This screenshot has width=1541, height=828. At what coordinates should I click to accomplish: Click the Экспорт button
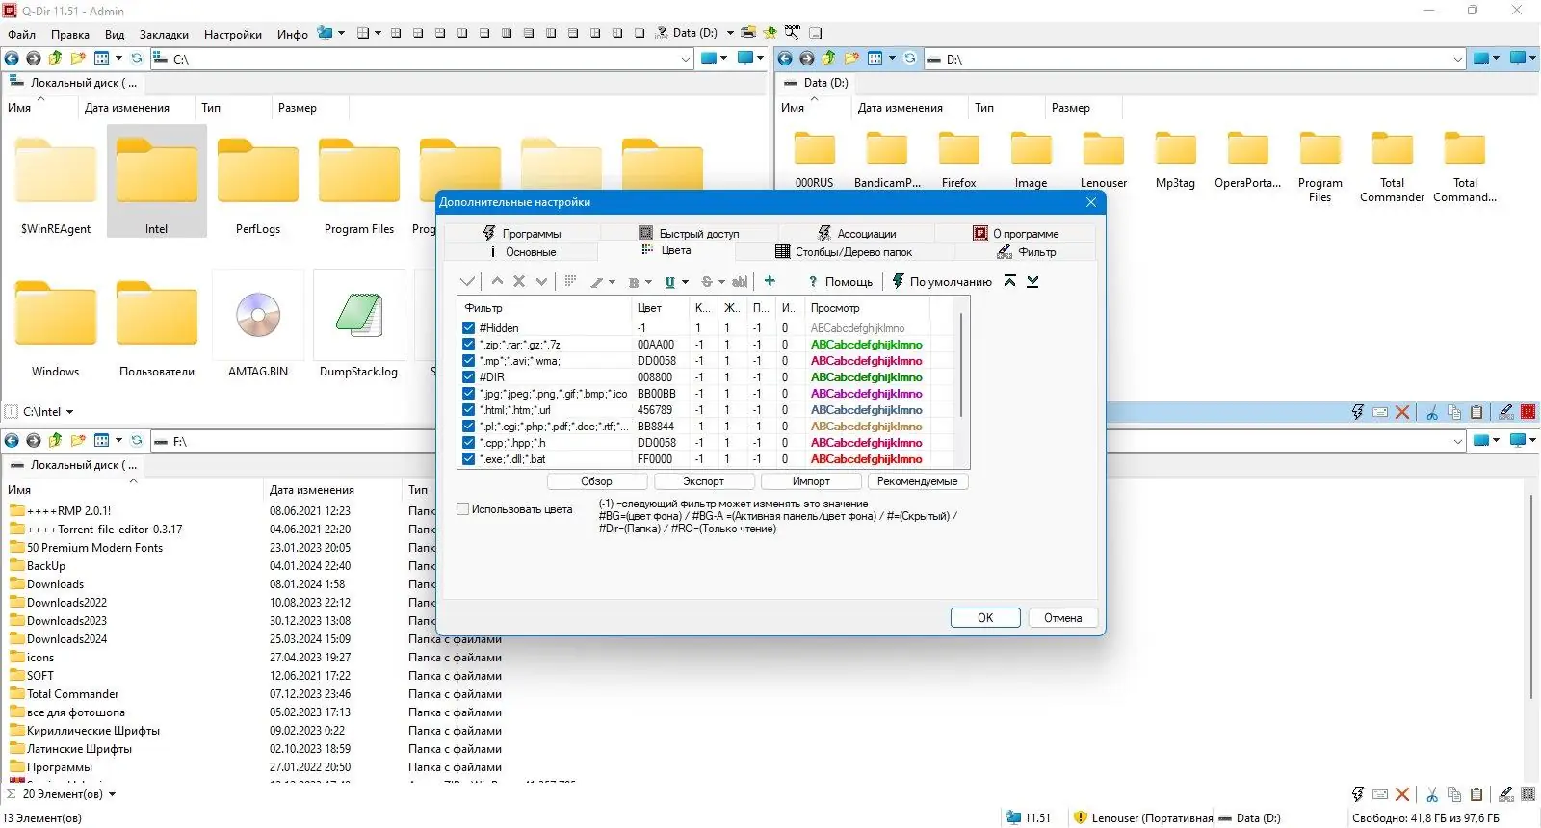(703, 481)
